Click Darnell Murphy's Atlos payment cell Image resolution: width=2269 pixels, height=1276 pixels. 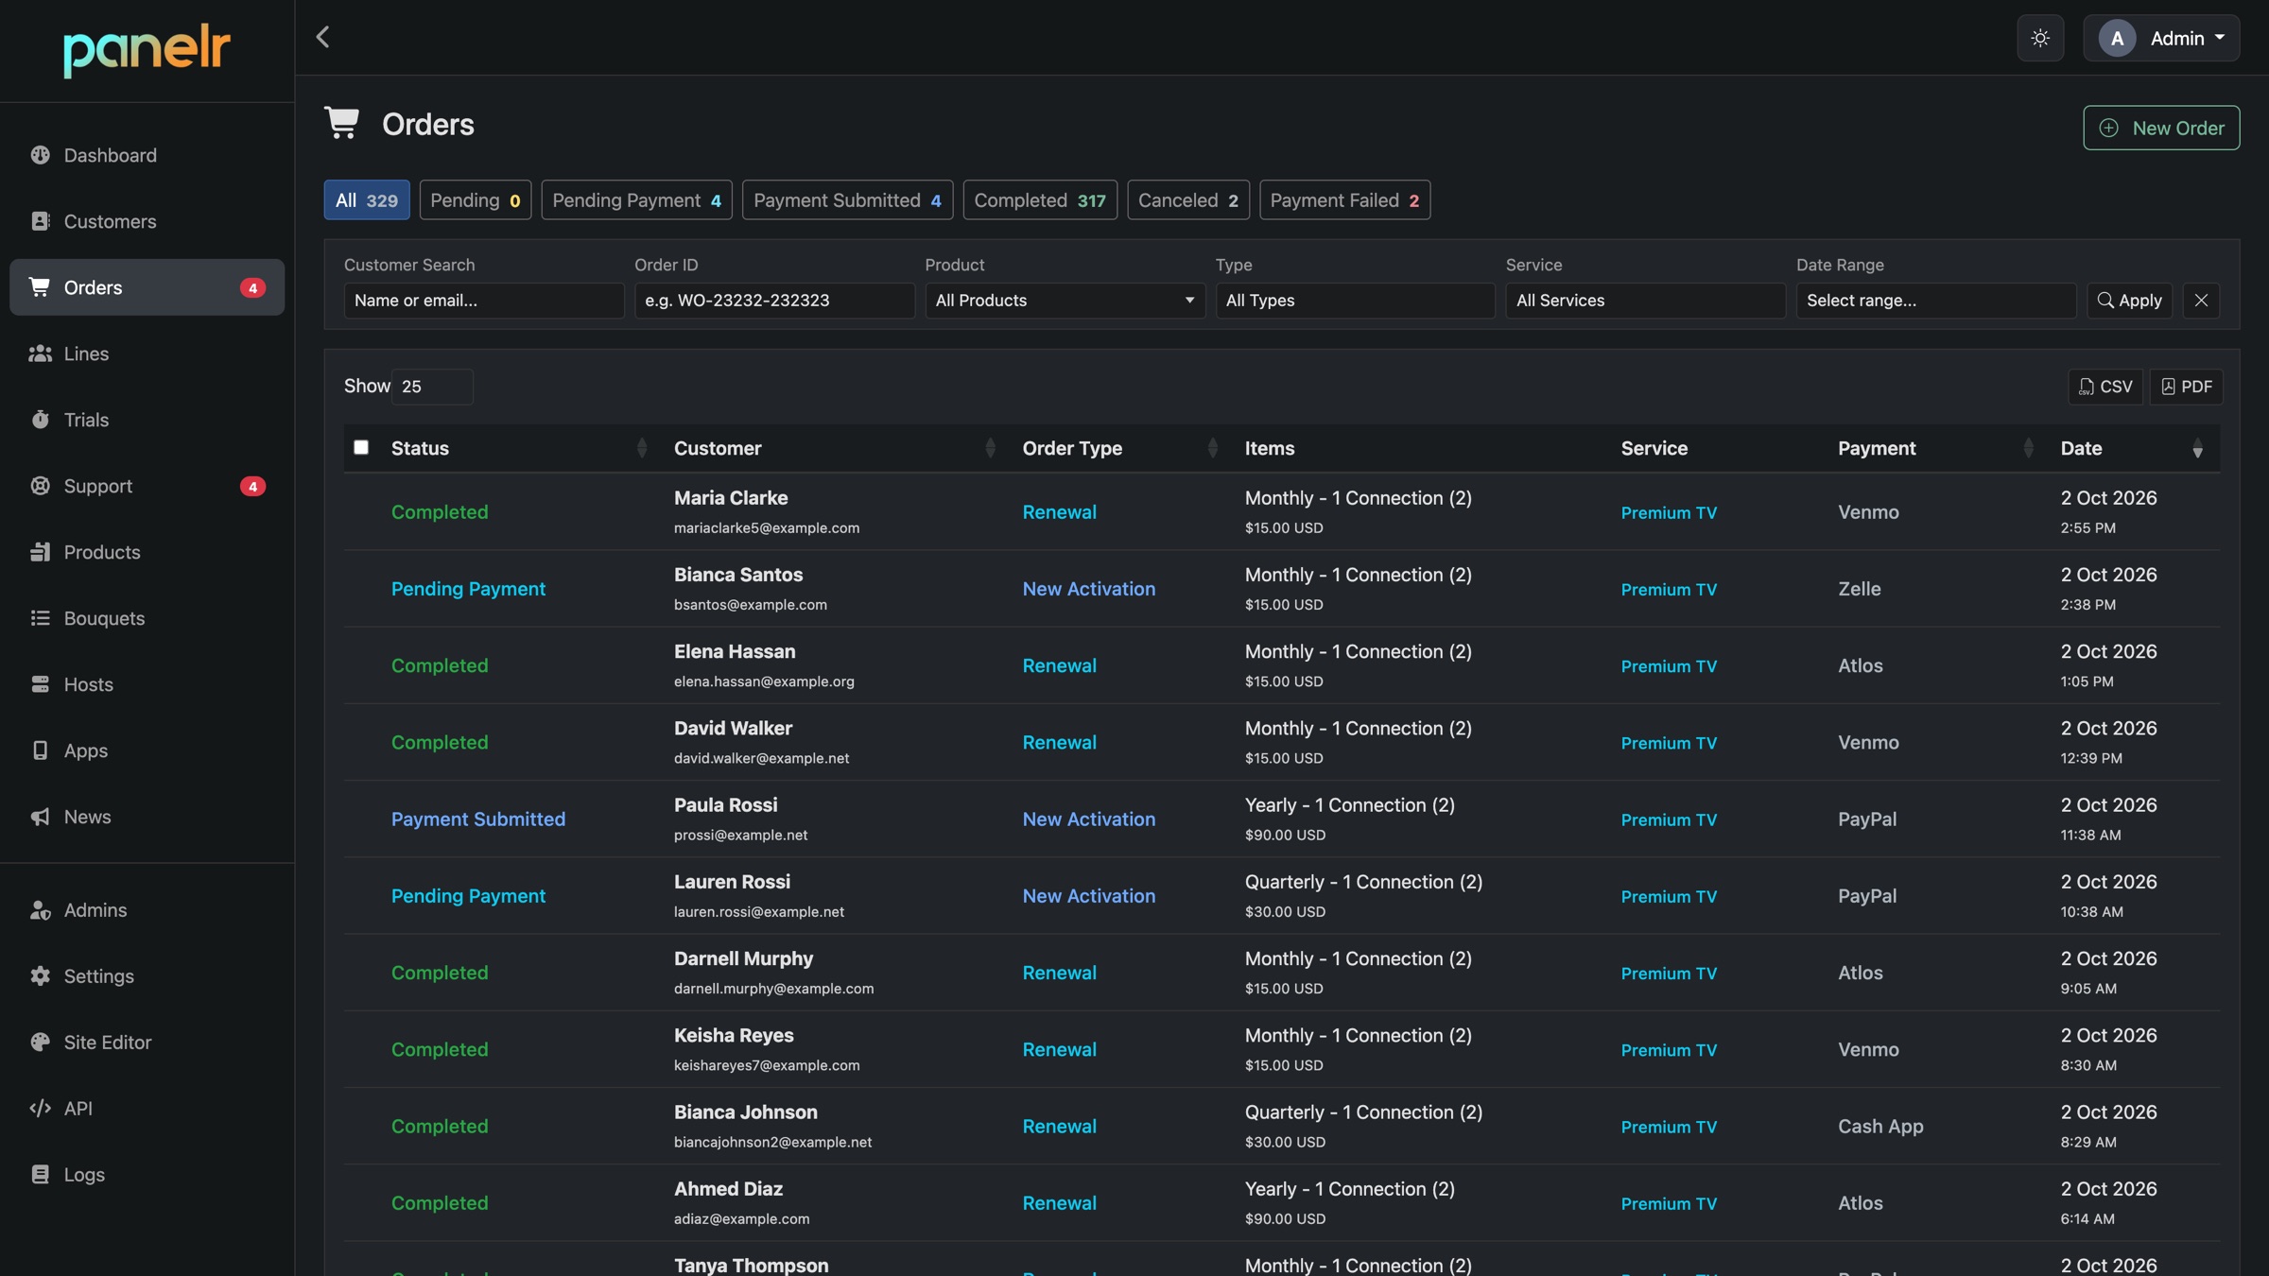tap(1860, 973)
